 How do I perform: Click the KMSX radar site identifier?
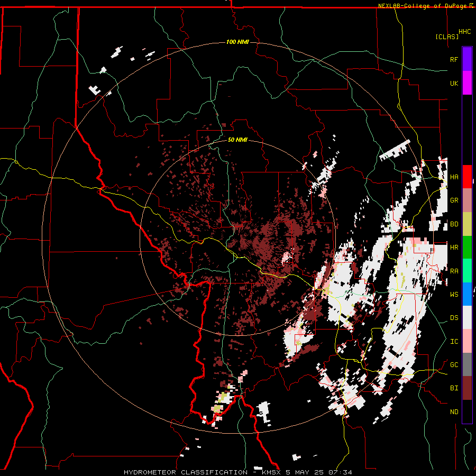[270, 472]
